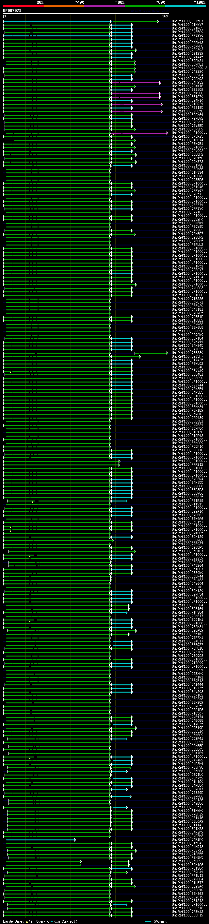Select hit label UniRef100_O17425
The image size is (209, 924).
click(x=187, y=360)
